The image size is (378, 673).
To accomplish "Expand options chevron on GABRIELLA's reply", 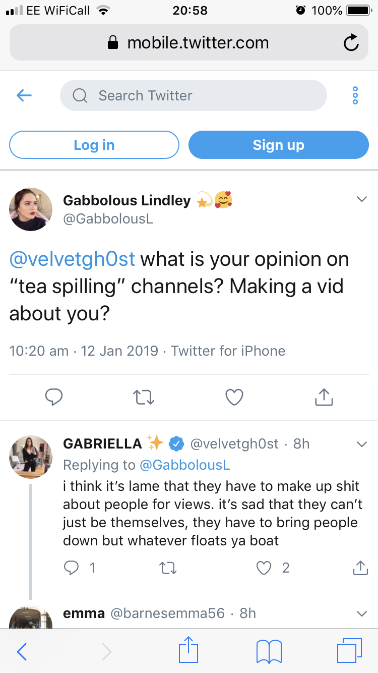I will [x=361, y=444].
